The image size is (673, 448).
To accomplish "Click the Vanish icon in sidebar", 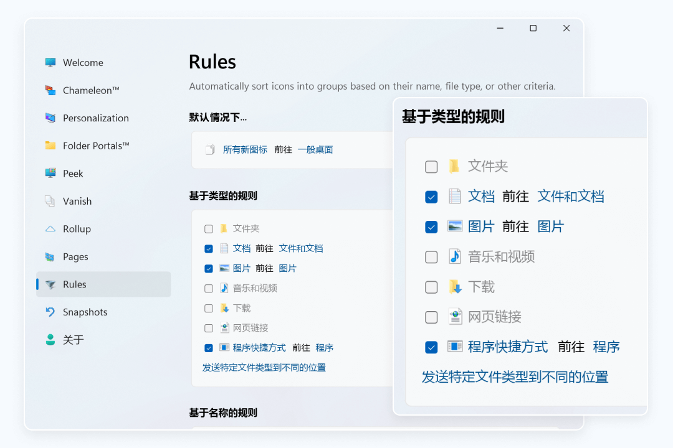I will (50, 201).
